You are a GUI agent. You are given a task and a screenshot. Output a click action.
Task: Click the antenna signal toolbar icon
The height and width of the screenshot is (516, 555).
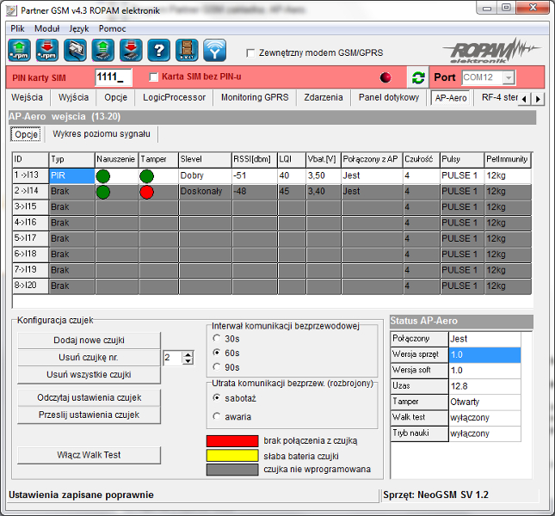214,51
